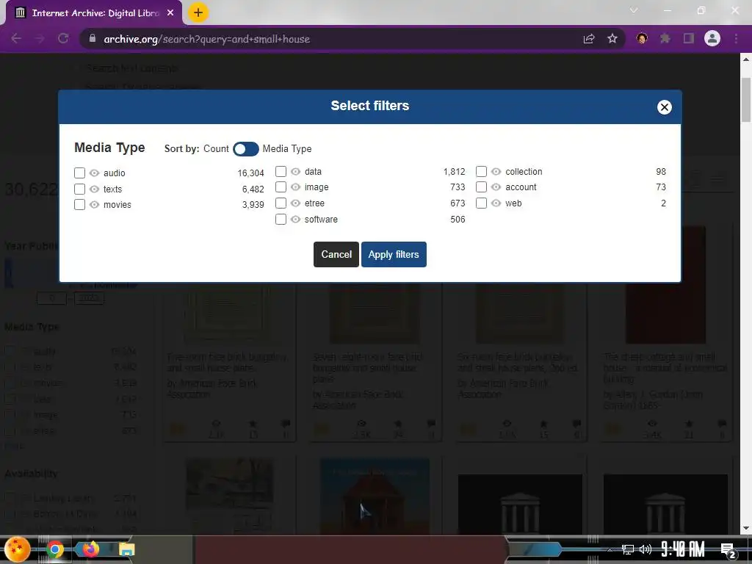752x564 pixels.
Task: Toggle the eye icon next to movies
Action: pyautogui.click(x=95, y=204)
